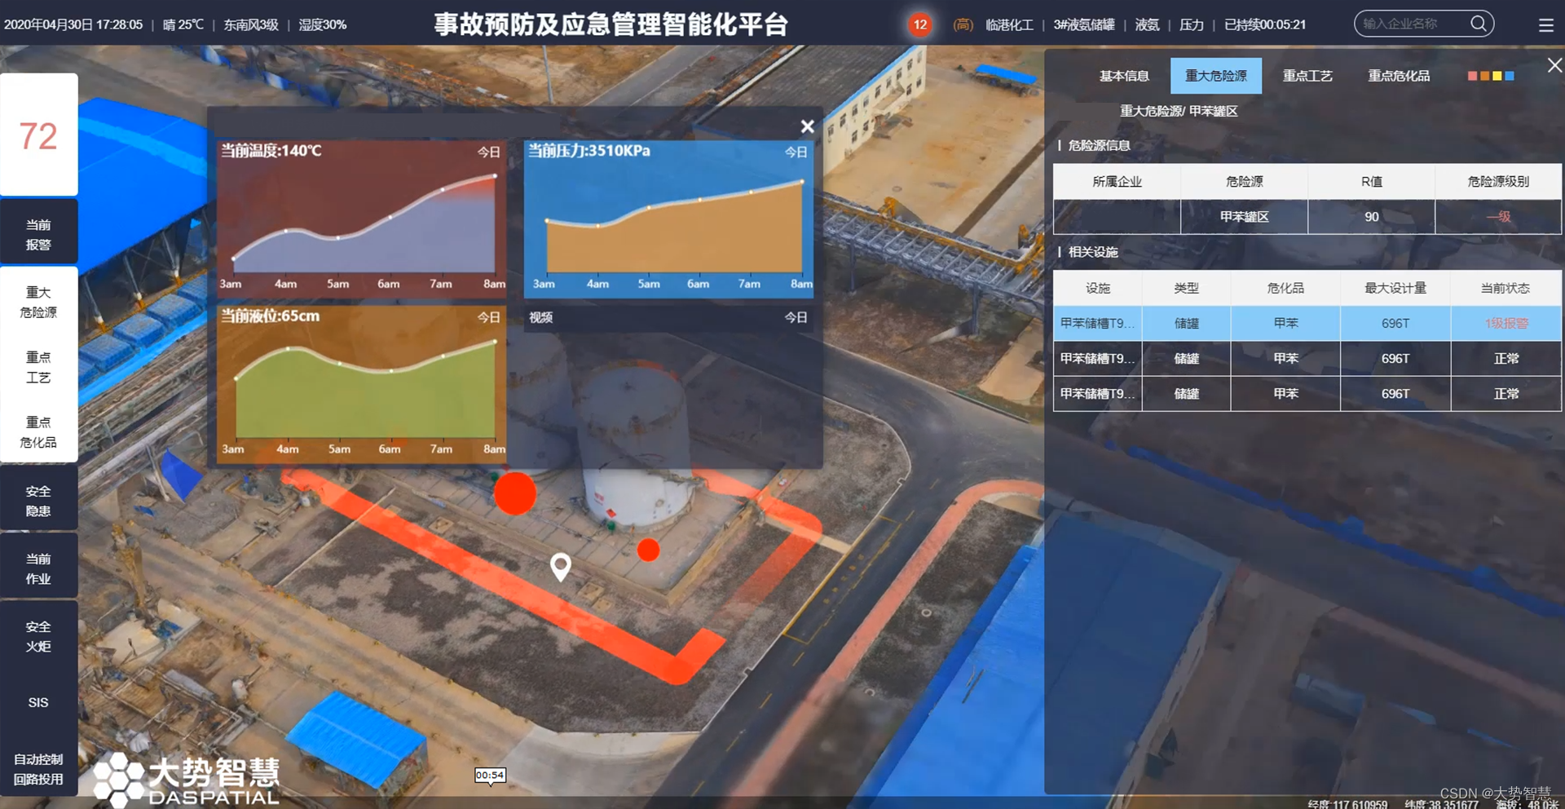This screenshot has height=809, width=1565.
Task: Click the orange color square in the panel
Action: click(1484, 76)
